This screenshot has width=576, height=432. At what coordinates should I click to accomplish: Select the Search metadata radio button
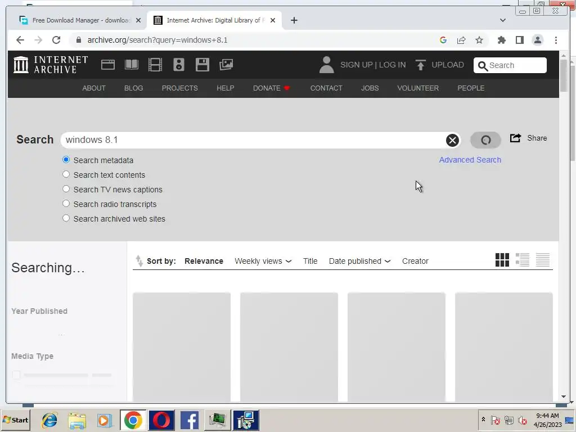tap(66, 160)
